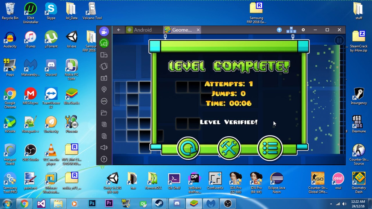Replay the level with the retry button
Image resolution: width=372 pixels, height=209 pixels.
(188, 148)
